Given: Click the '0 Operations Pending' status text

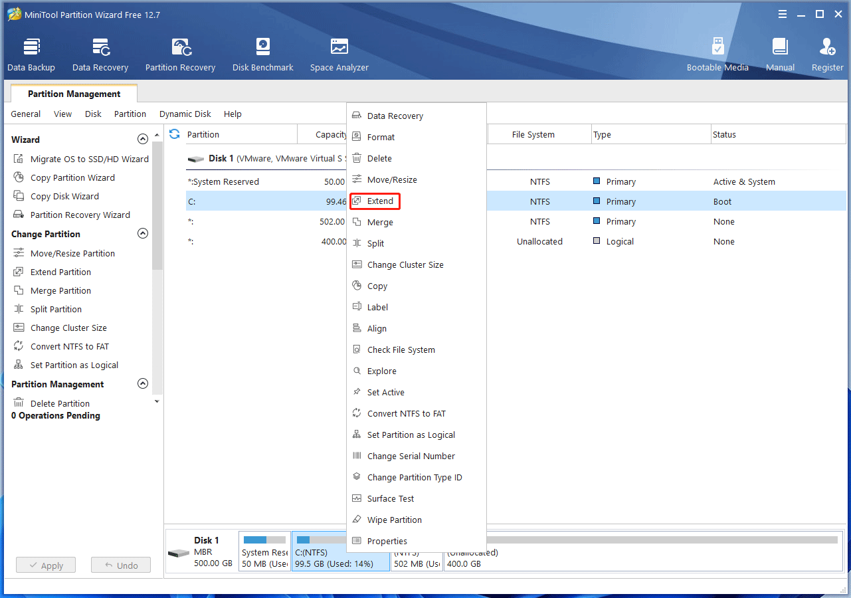Looking at the screenshot, I should pyautogui.click(x=56, y=415).
